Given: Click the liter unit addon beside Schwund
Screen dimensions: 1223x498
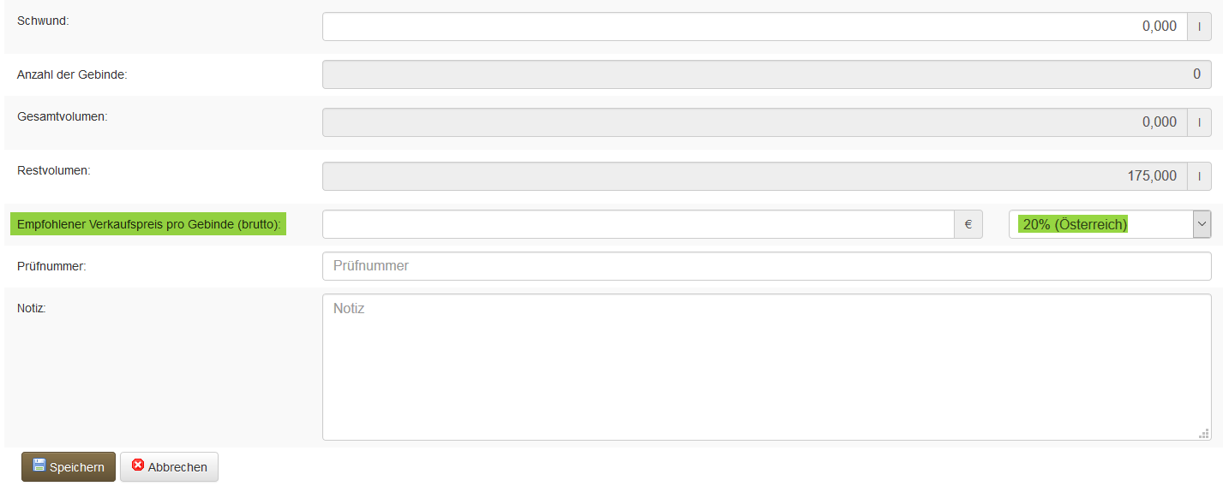Looking at the screenshot, I should pyautogui.click(x=1199, y=27).
